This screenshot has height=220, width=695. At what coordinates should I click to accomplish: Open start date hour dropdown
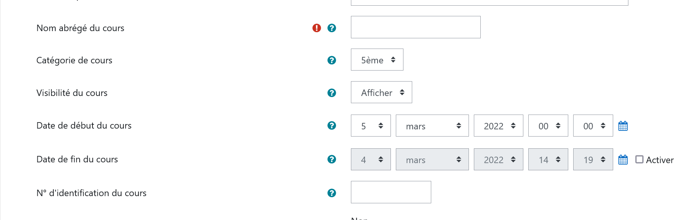click(548, 126)
